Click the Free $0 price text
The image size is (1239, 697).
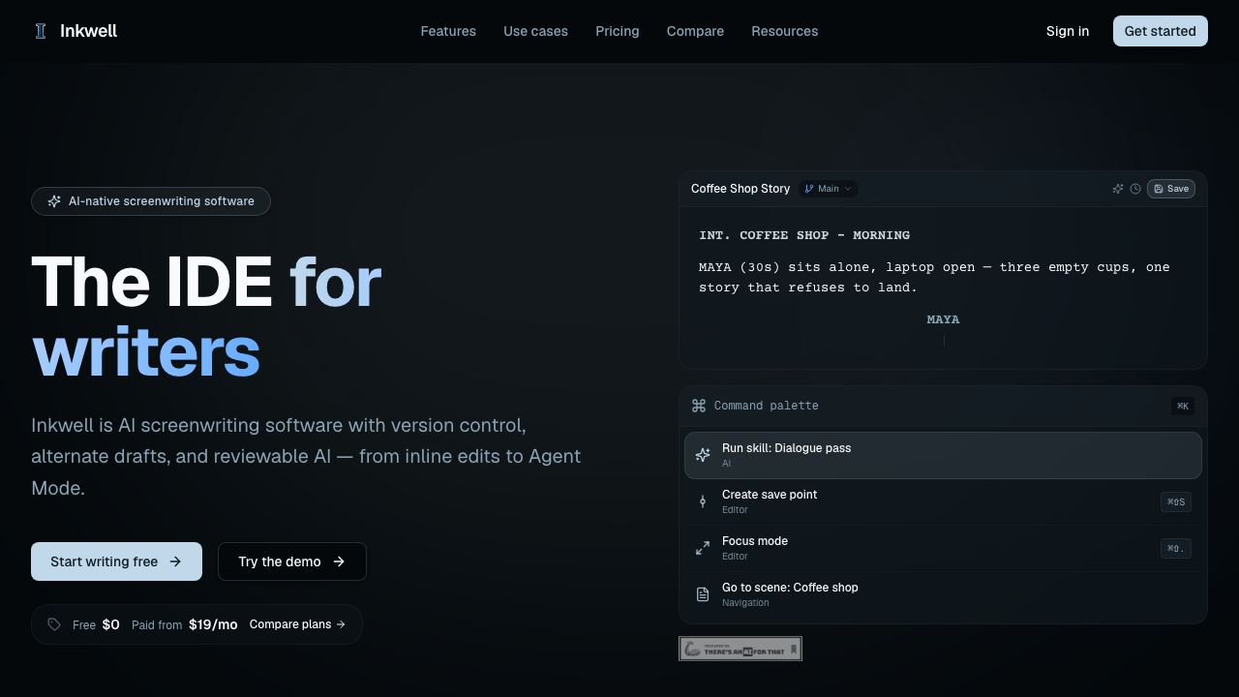tap(96, 624)
